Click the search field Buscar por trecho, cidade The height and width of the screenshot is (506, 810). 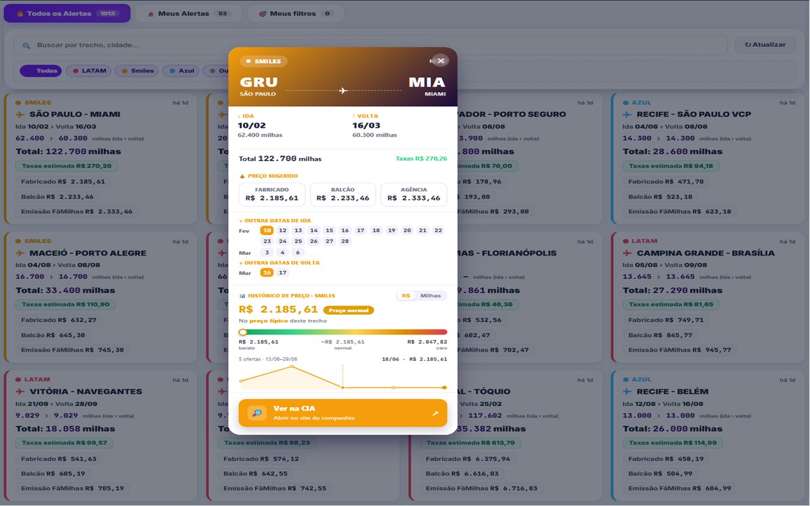tap(370, 45)
